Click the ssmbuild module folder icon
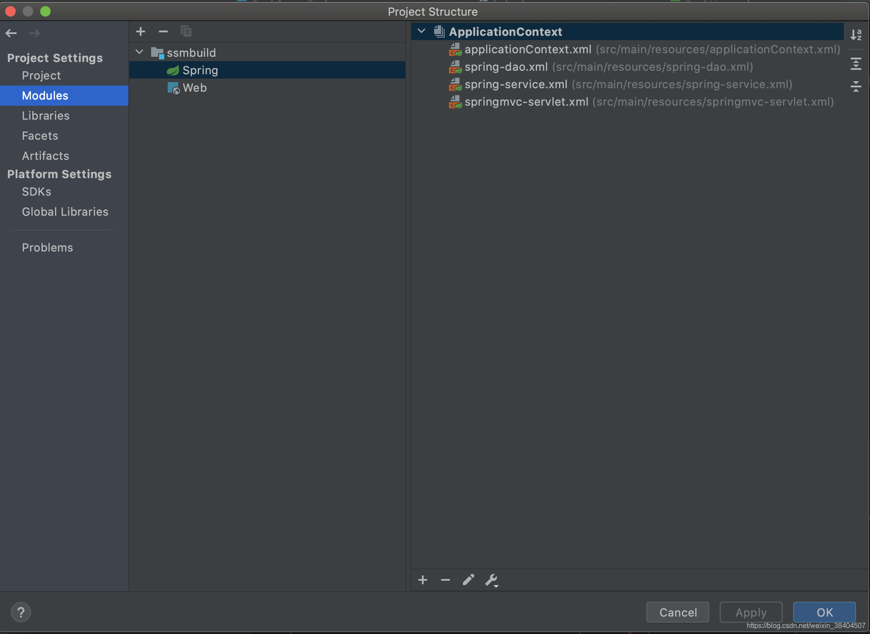The width and height of the screenshot is (870, 634). click(x=157, y=53)
